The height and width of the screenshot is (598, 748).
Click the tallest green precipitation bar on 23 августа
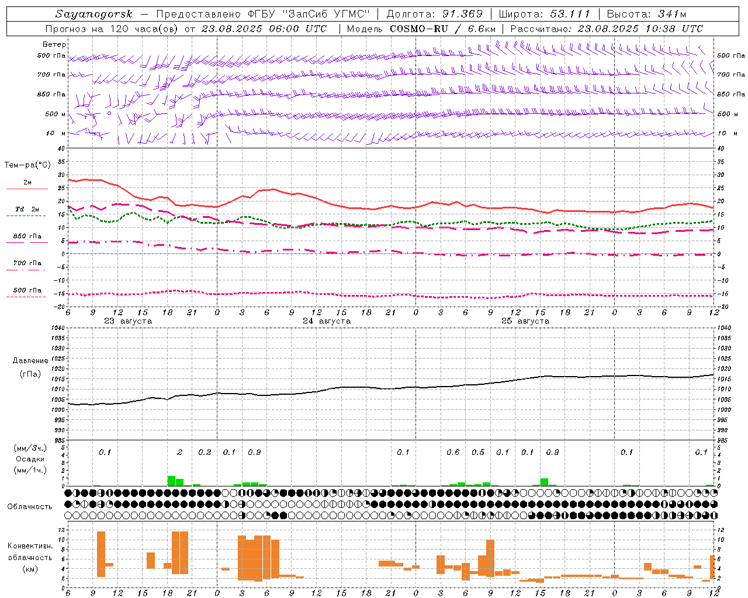pos(172,481)
